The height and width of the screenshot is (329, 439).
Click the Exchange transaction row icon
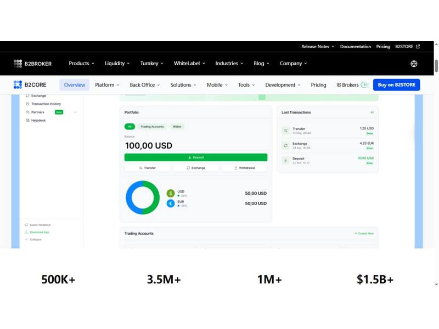coord(285,145)
